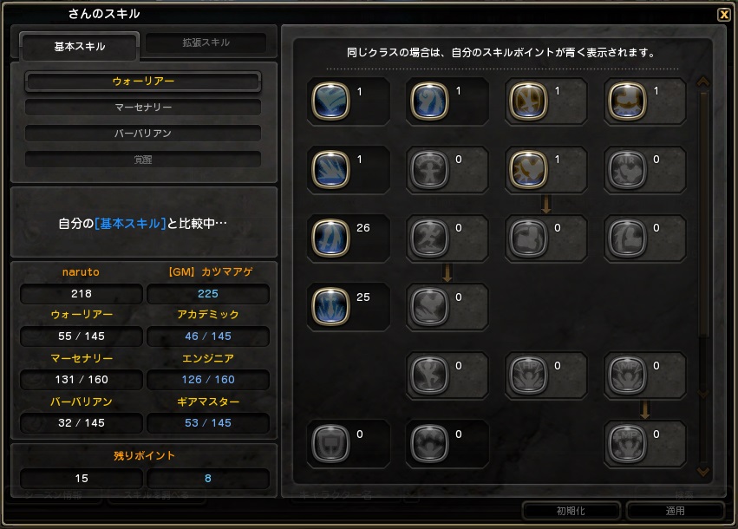The height and width of the screenshot is (529, 738).
Task: Click the lower greyed MP skill icon
Action: coord(627,443)
